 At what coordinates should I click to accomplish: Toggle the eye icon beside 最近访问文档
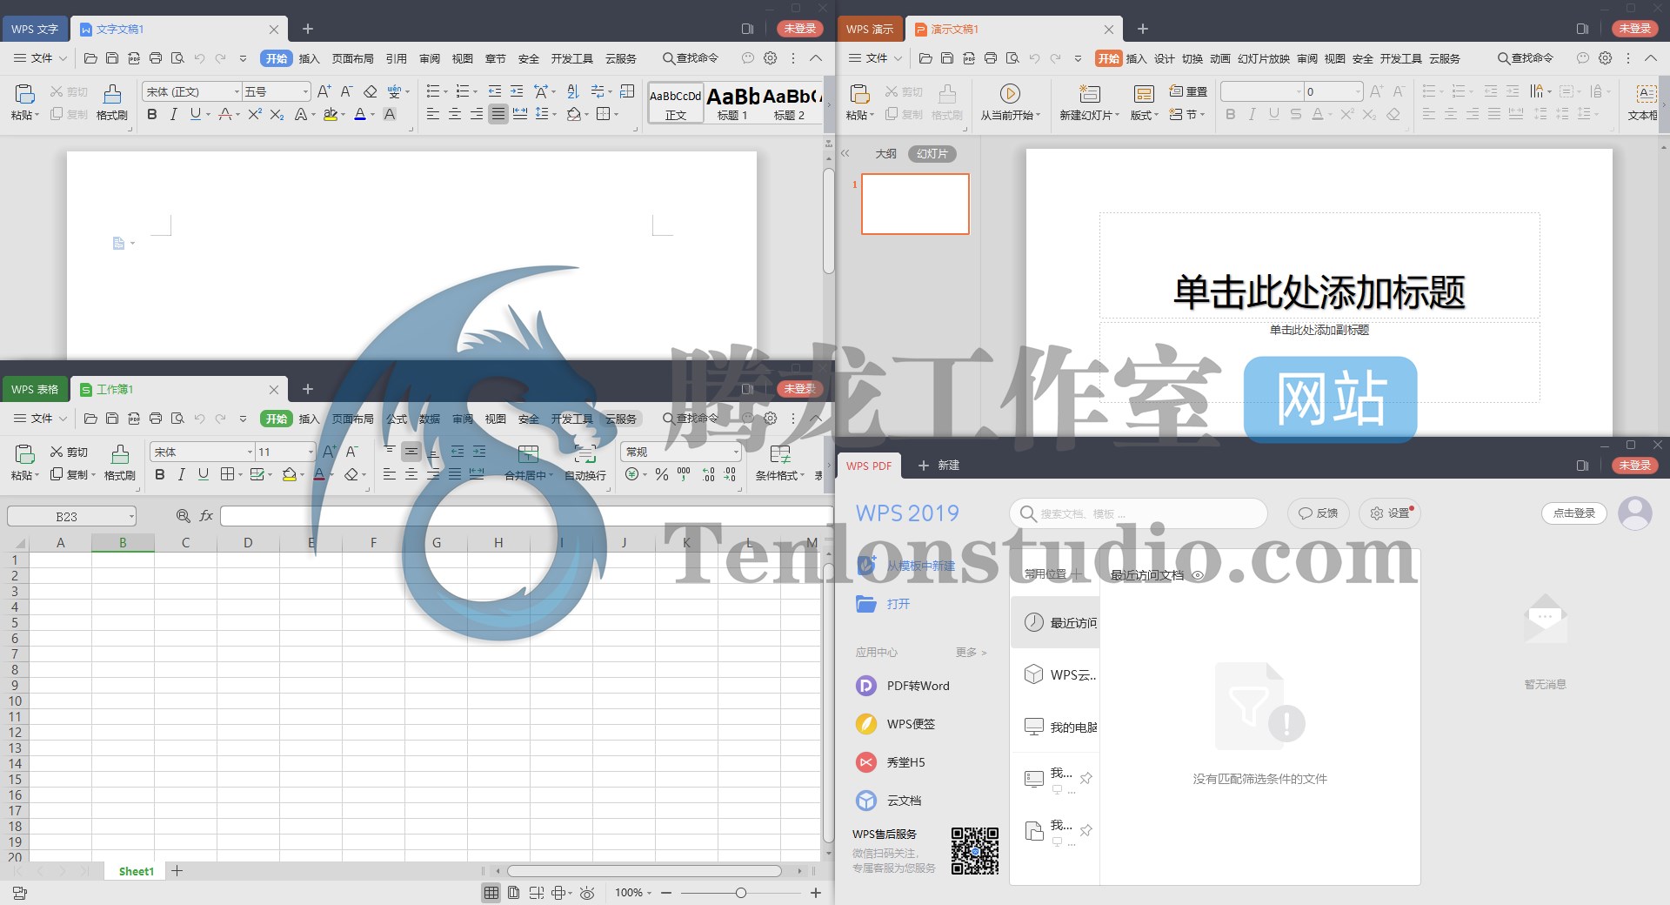click(x=1198, y=575)
